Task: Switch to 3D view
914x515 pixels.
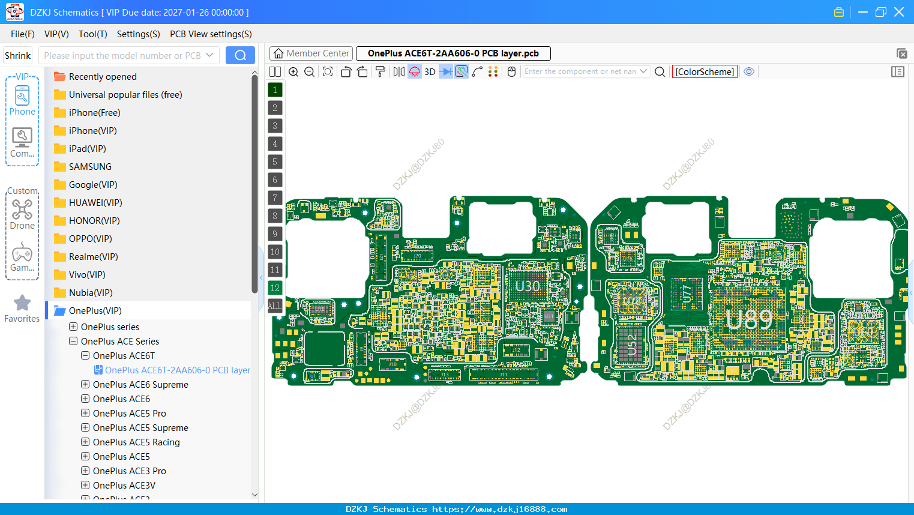Action: [x=430, y=71]
